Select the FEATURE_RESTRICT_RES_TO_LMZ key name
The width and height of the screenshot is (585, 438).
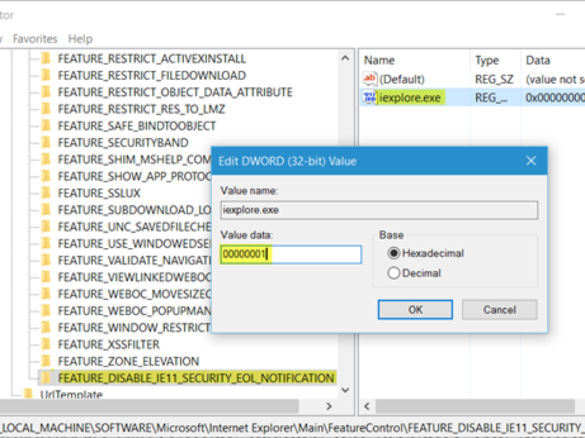141,109
